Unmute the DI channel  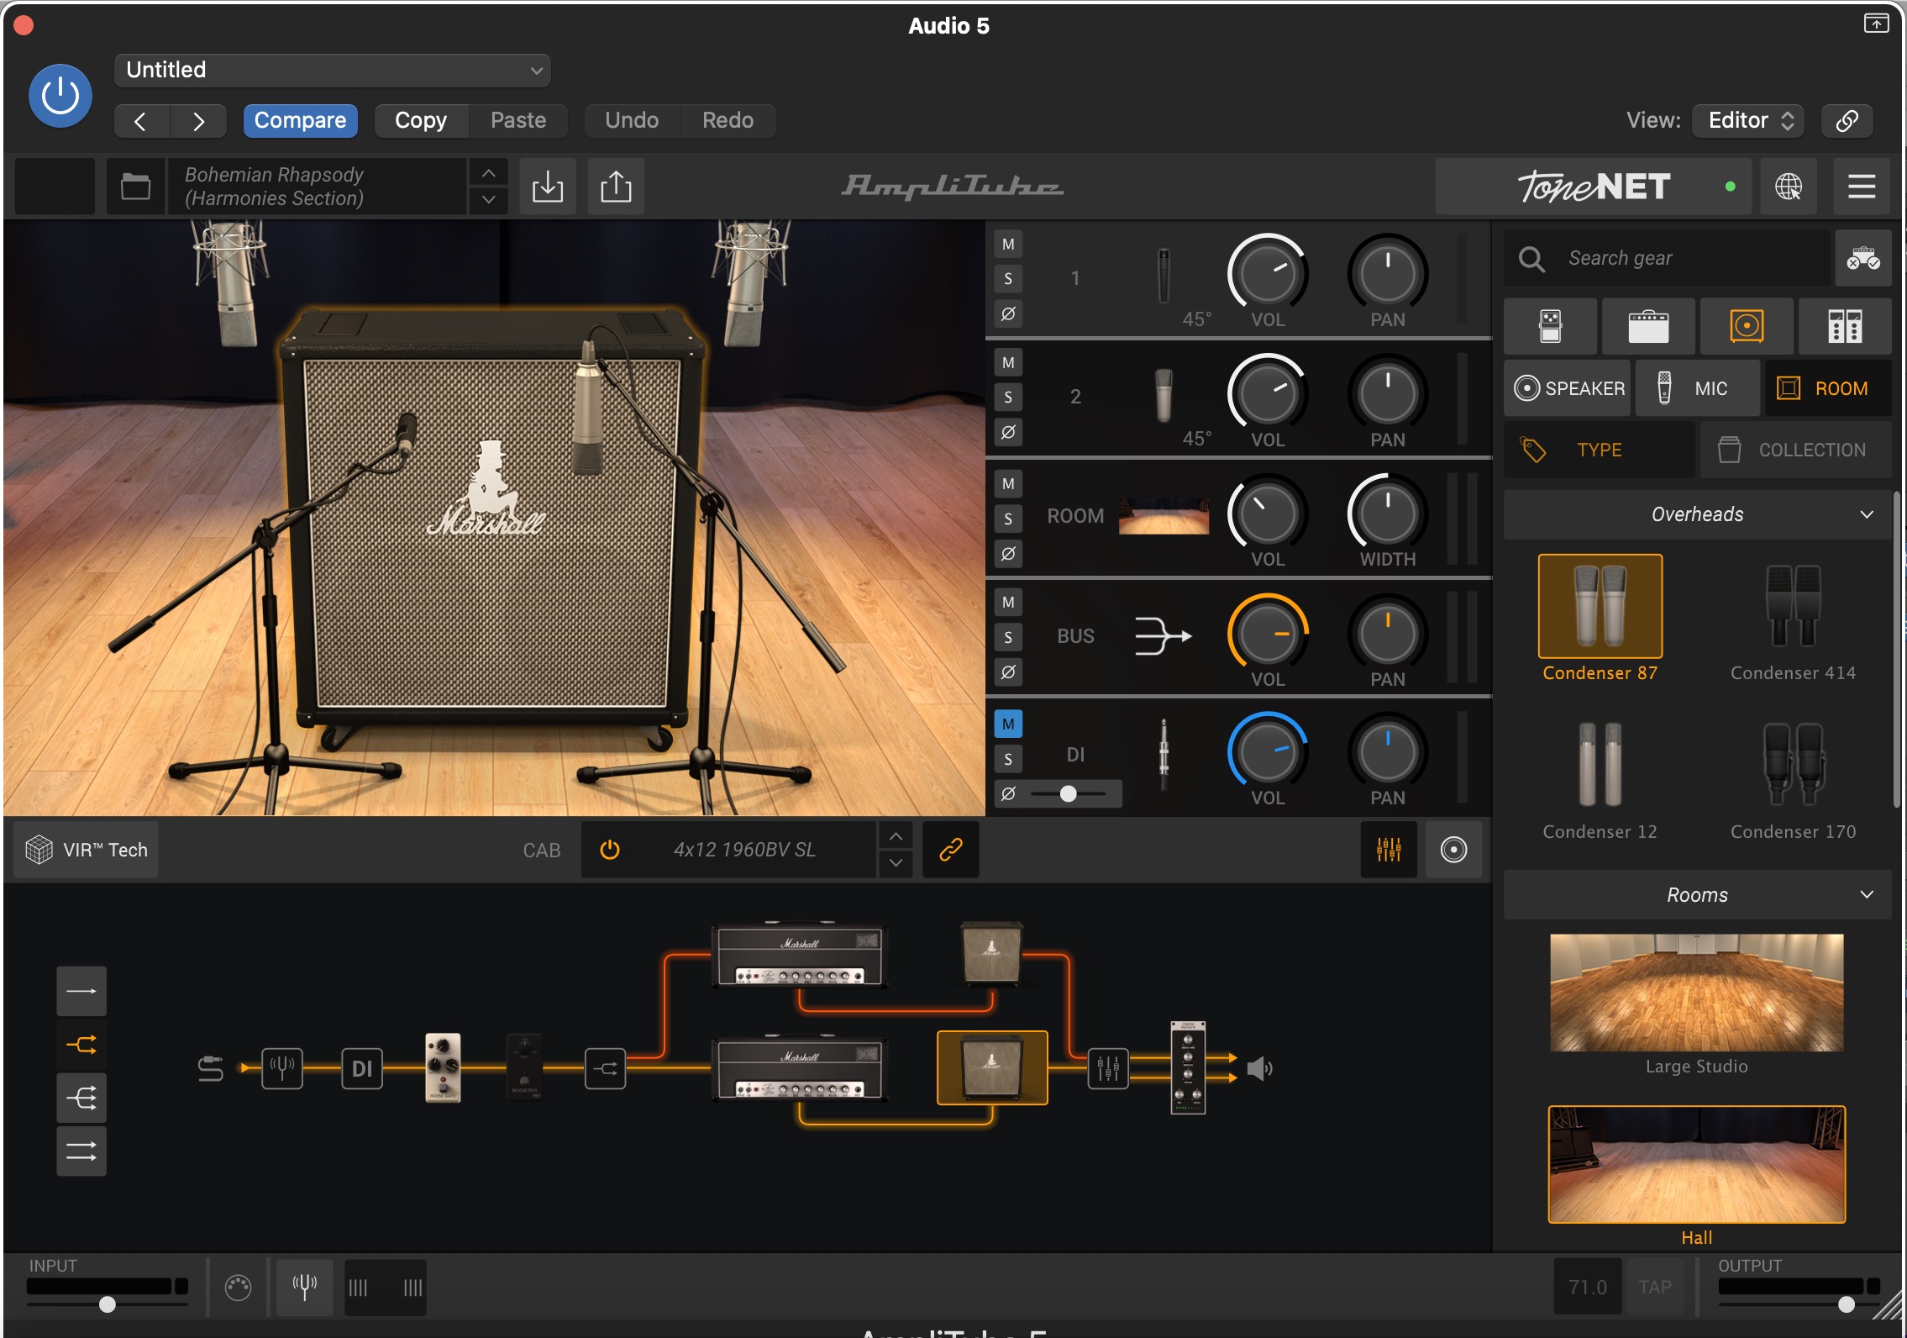1008,724
